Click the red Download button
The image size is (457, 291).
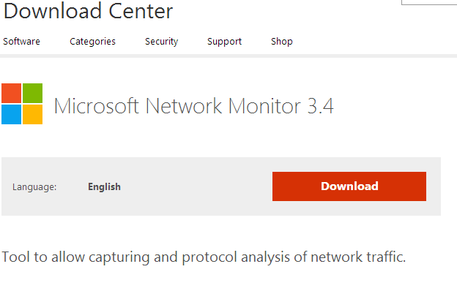(349, 186)
